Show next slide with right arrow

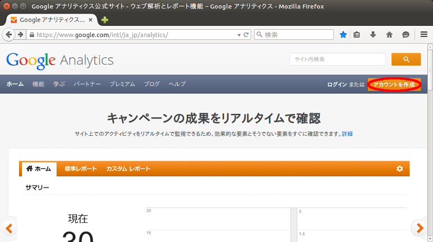pyautogui.click(x=420, y=228)
